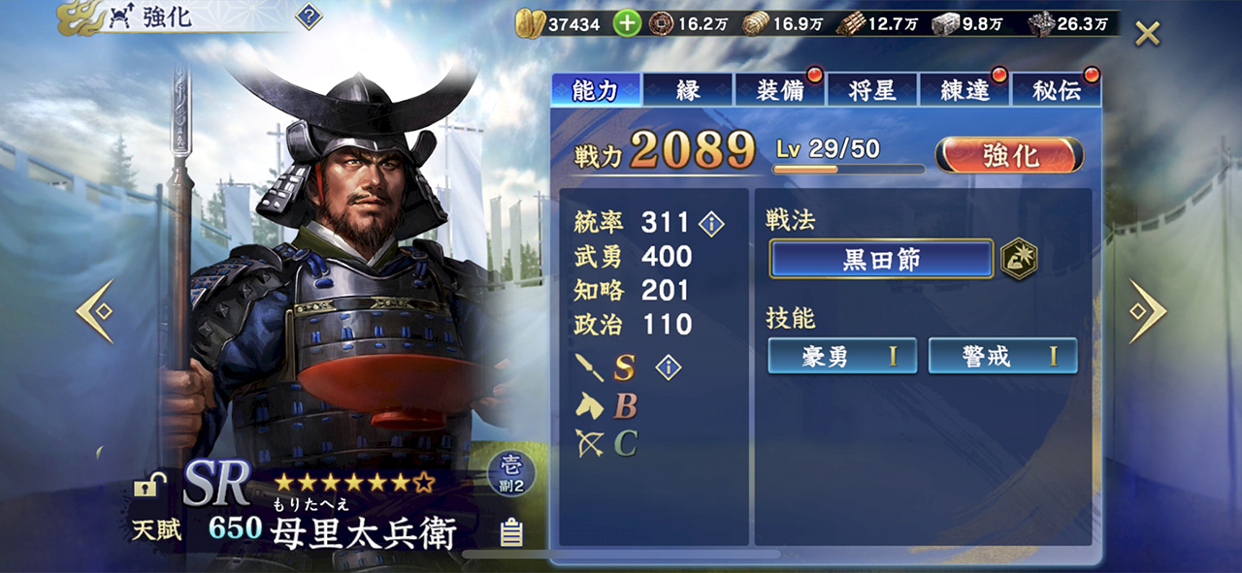The height and width of the screenshot is (573, 1242).
Task: Click the tactic type icon beside 黒田節
Action: coord(1019,259)
